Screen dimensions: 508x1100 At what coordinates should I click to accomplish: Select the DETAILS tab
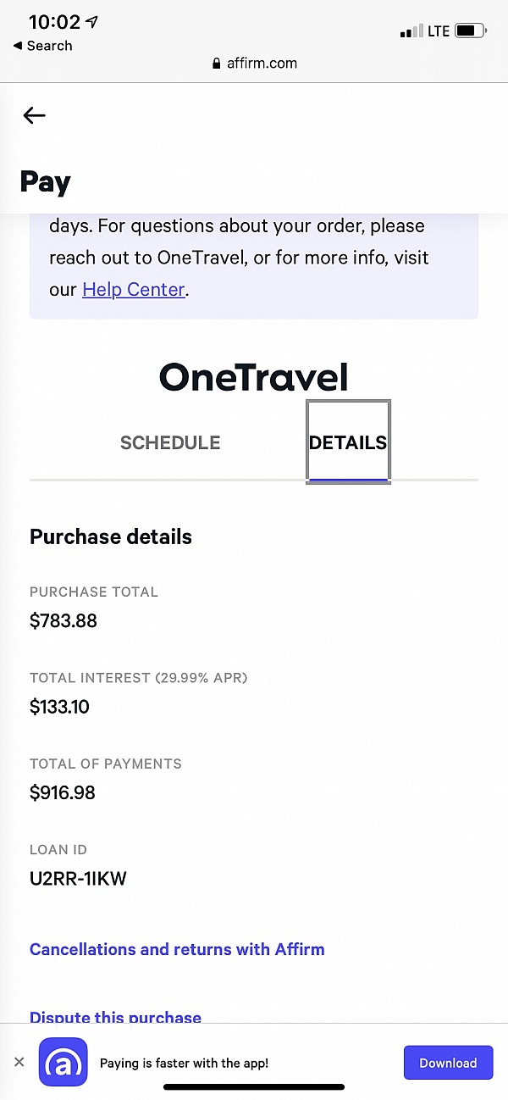pos(348,442)
